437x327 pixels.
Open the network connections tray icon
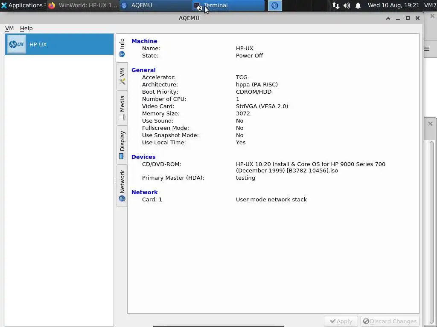pos(336,6)
